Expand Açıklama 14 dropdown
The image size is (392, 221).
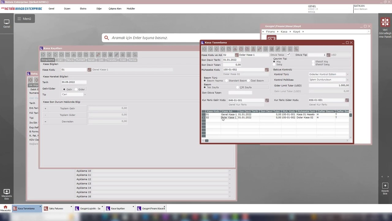(230, 188)
